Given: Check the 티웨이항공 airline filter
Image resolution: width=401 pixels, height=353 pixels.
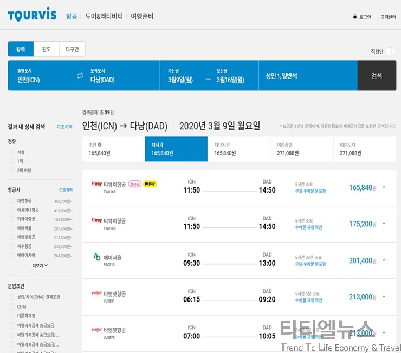Looking at the screenshot, I should (x=11, y=219).
